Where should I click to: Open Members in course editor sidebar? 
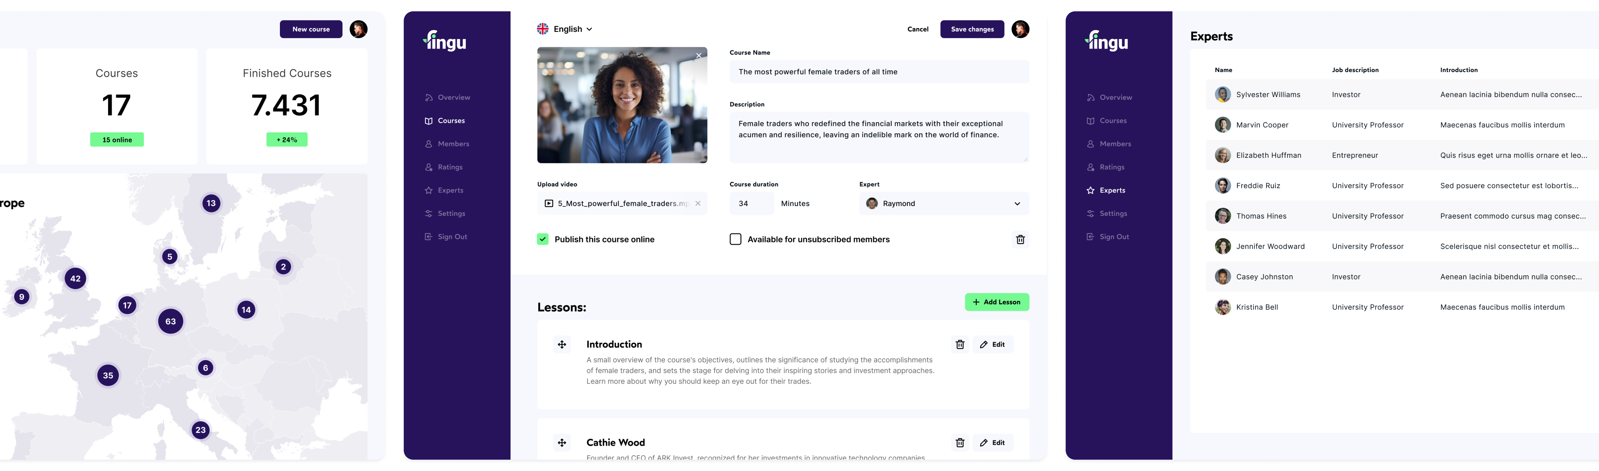(x=447, y=144)
